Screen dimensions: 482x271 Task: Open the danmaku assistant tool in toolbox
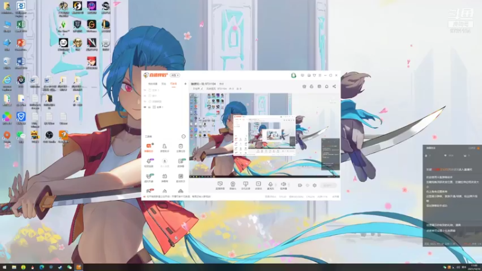click(149, 148)
